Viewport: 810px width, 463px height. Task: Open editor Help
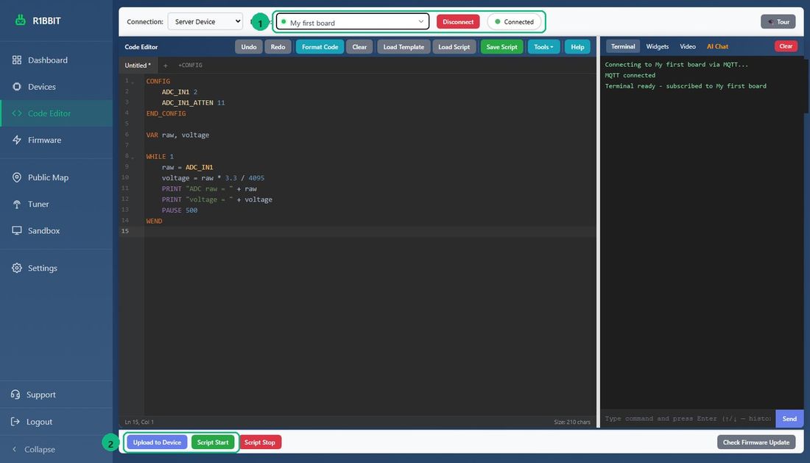577,47
